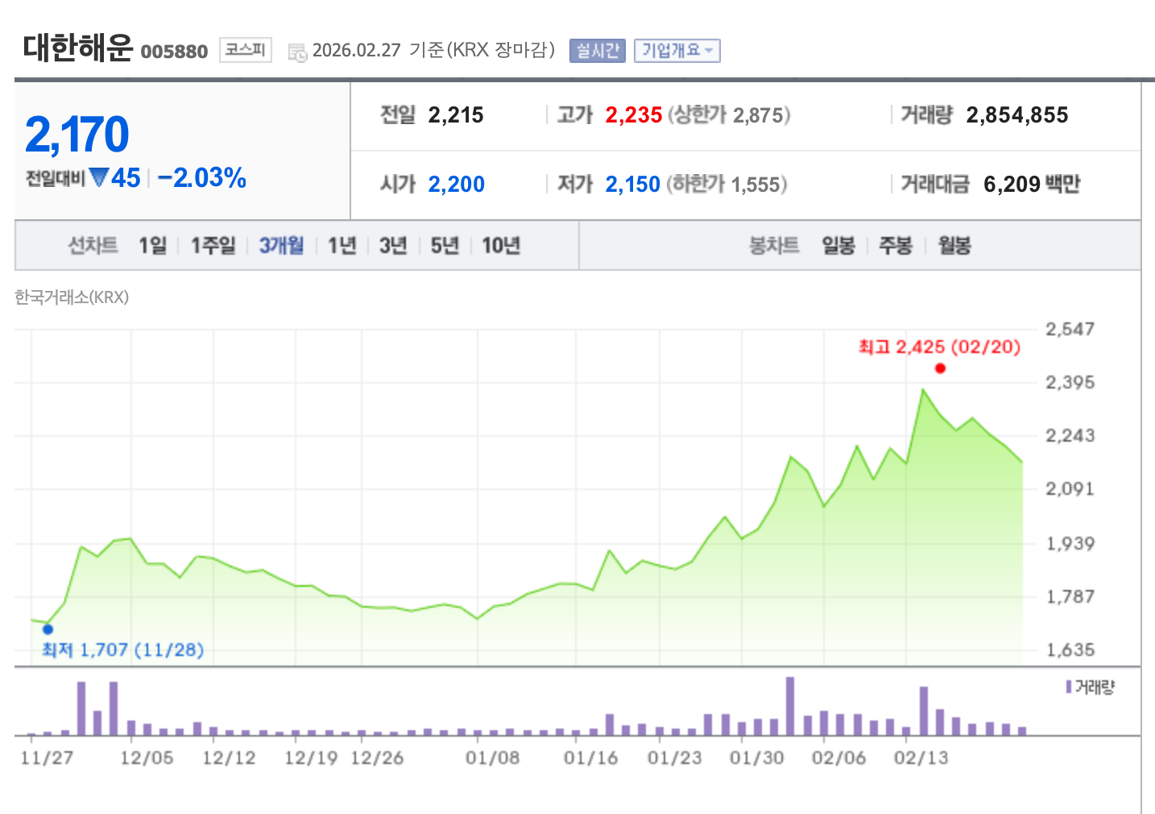
Task: Click the 코스피 market badge
Action: [x=246, y=50]
